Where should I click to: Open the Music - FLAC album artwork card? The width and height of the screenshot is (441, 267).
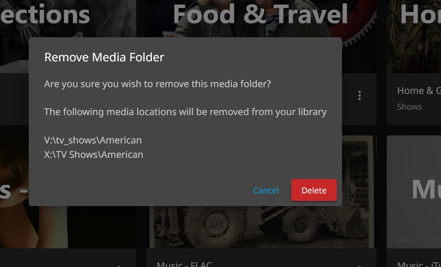261,227
